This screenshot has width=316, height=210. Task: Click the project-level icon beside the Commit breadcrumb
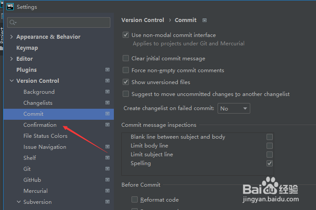204,20
